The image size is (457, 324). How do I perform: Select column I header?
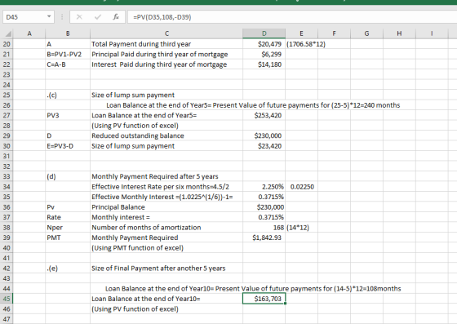coord(432,33)
